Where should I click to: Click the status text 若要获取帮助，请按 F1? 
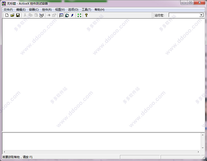pyautogui.click(x=18, y=157)
